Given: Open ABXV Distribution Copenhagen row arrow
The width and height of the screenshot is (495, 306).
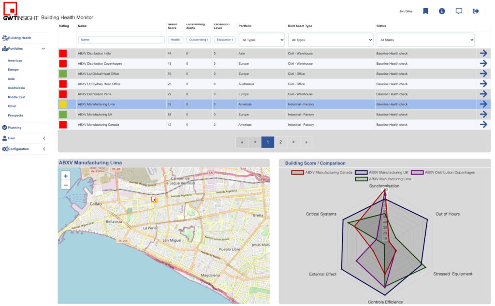Looking at the screenshot, I should click(483, 63).
